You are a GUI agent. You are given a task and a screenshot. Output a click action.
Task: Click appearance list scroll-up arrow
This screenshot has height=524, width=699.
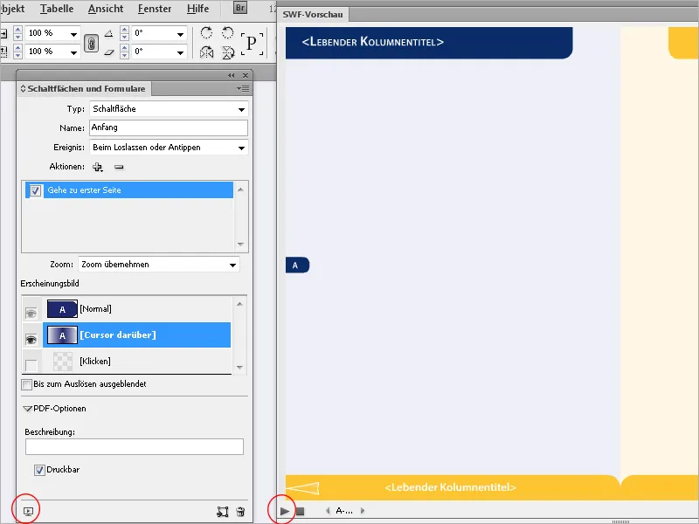point(239,304)
